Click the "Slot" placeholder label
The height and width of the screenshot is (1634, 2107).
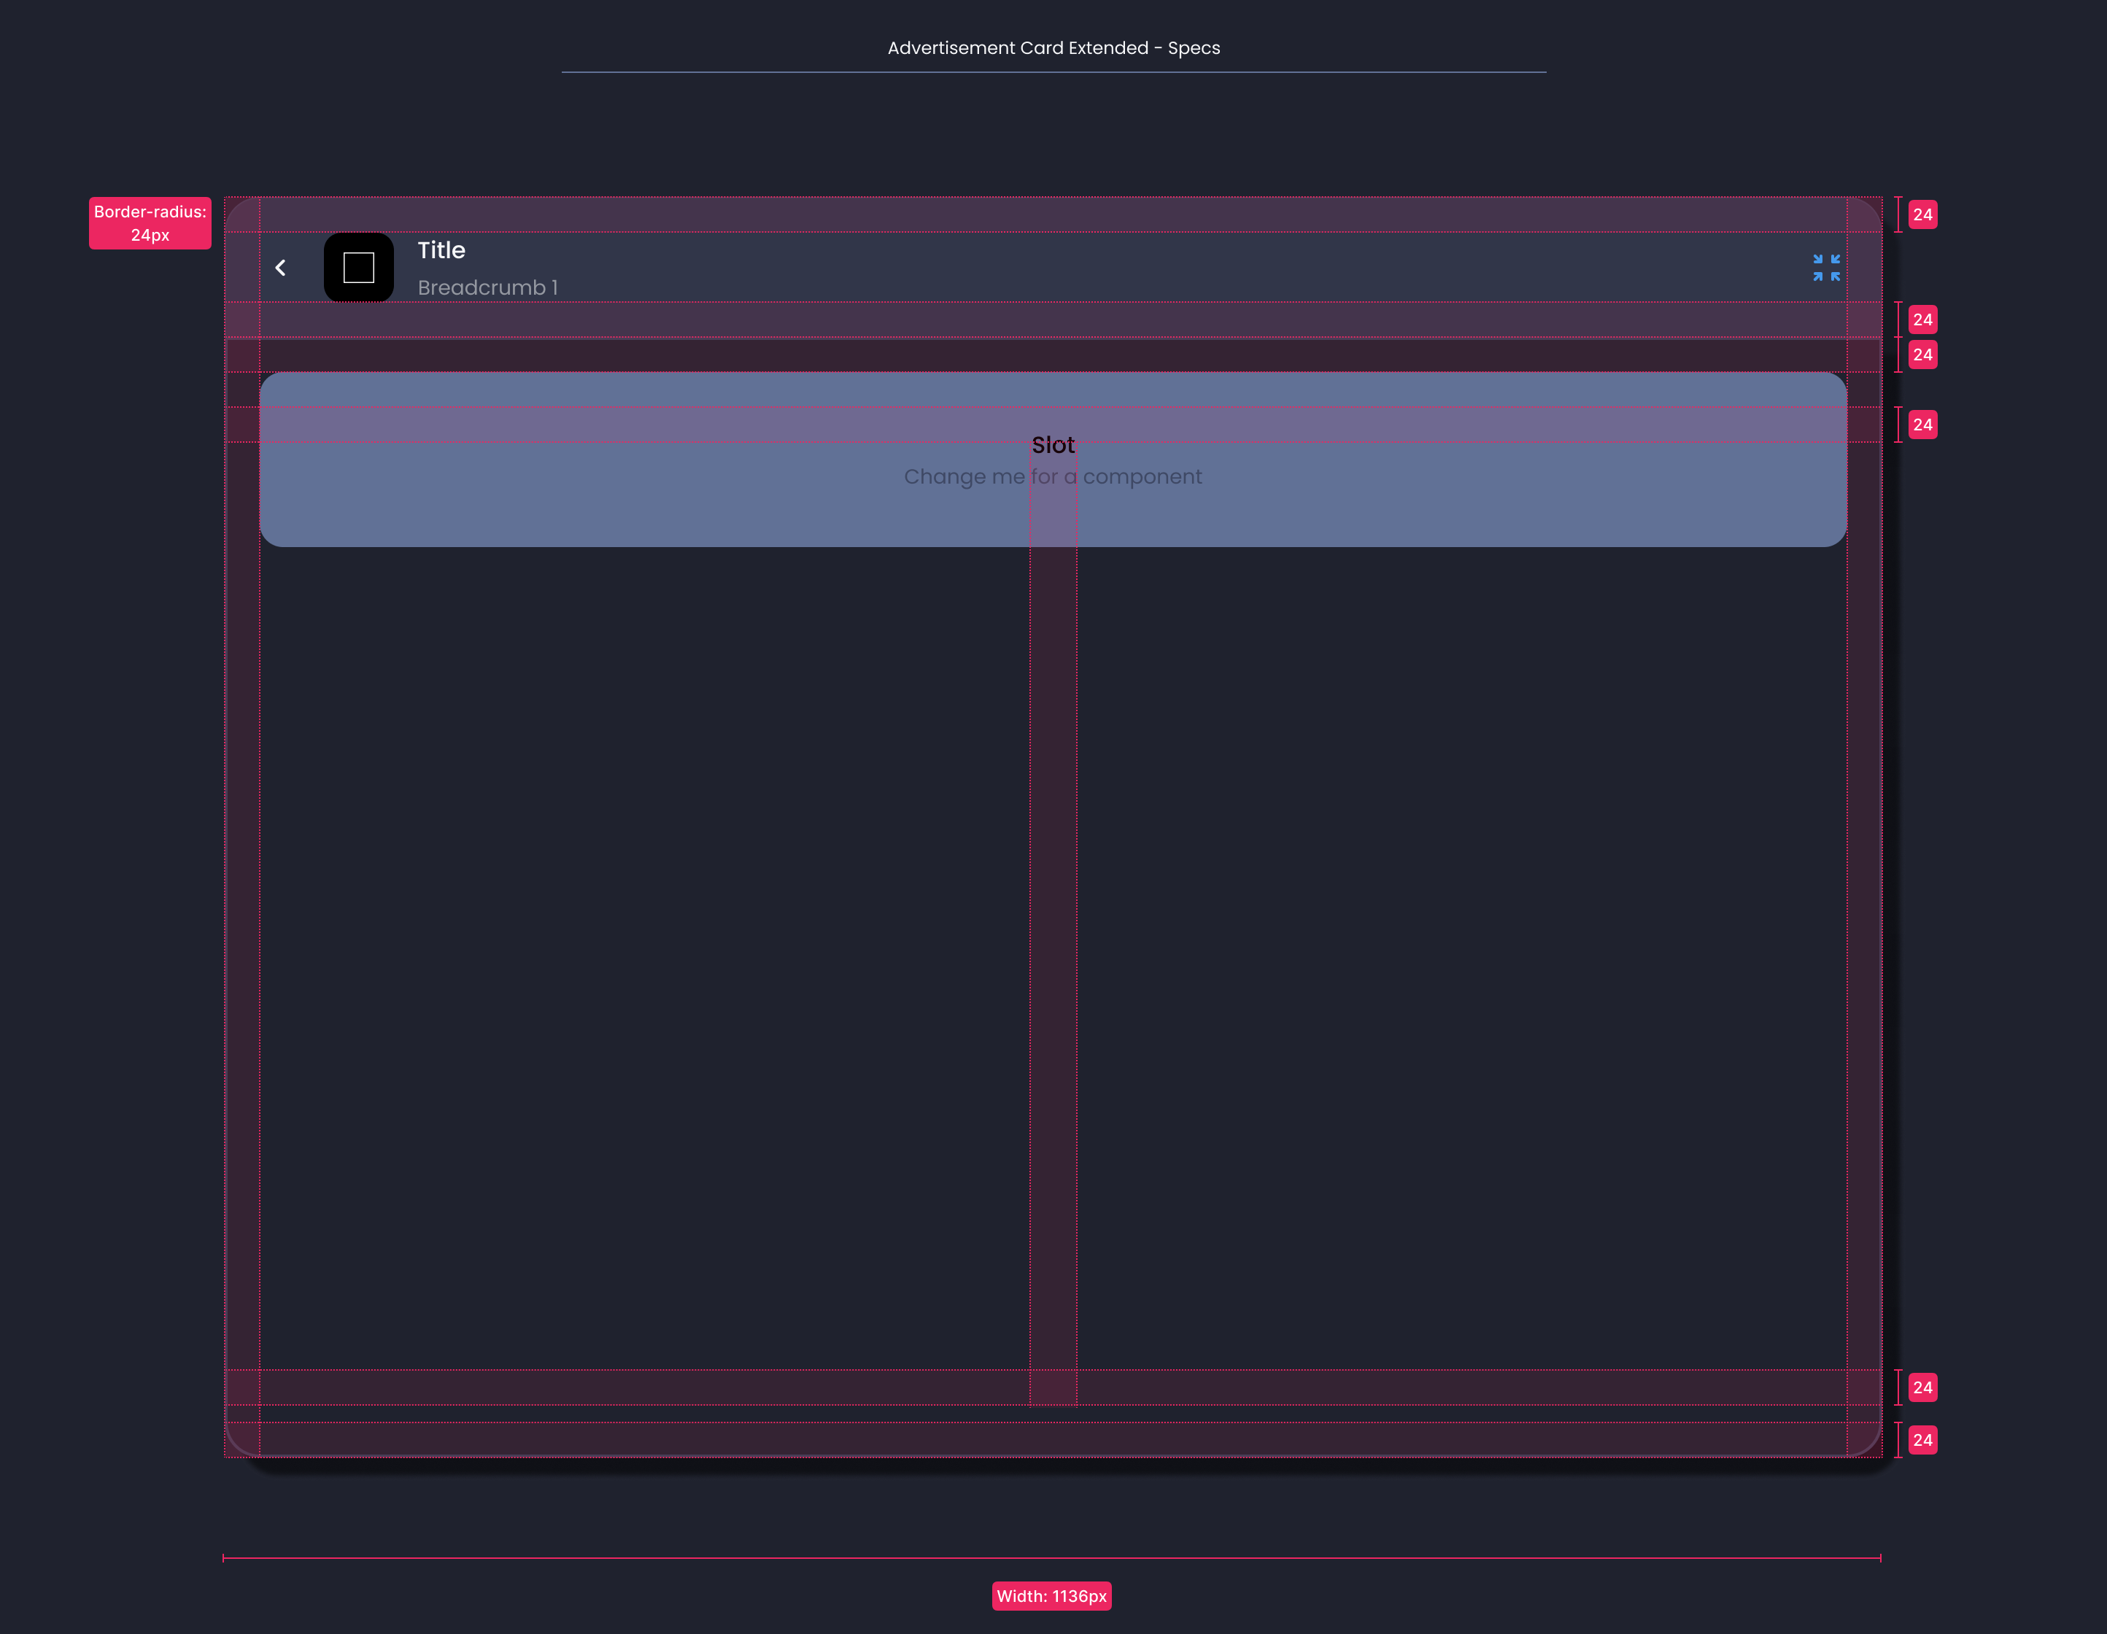(1053, 445)
